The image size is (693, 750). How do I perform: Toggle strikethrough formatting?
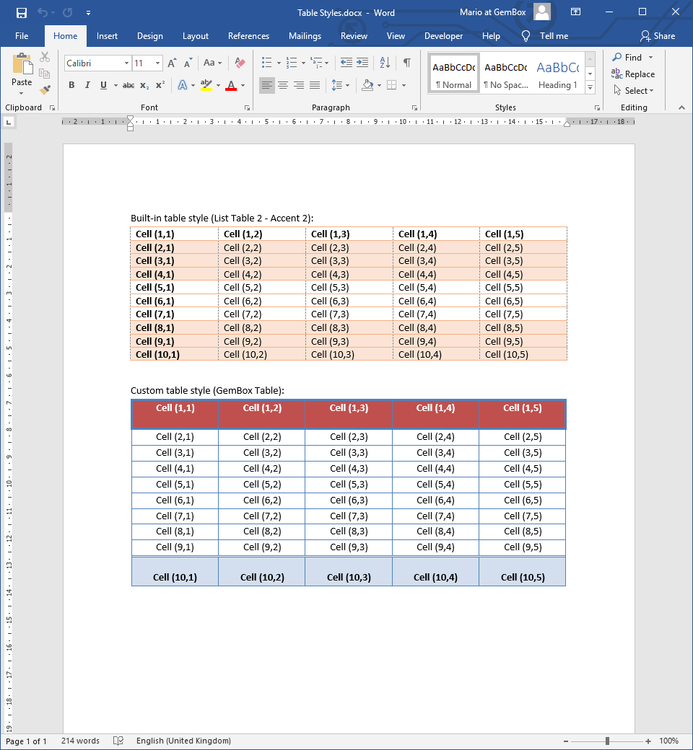(x=128, y=85)
